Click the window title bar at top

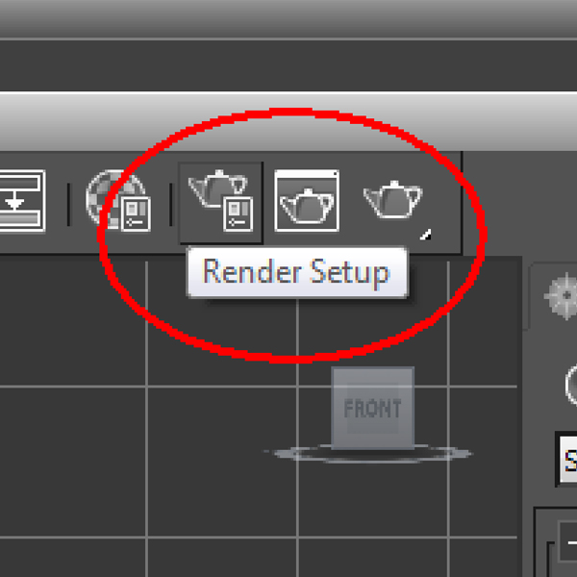tap(288, 18)
